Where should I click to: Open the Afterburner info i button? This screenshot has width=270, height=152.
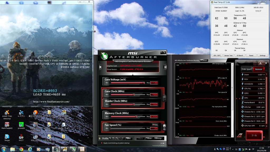[165, 67]
